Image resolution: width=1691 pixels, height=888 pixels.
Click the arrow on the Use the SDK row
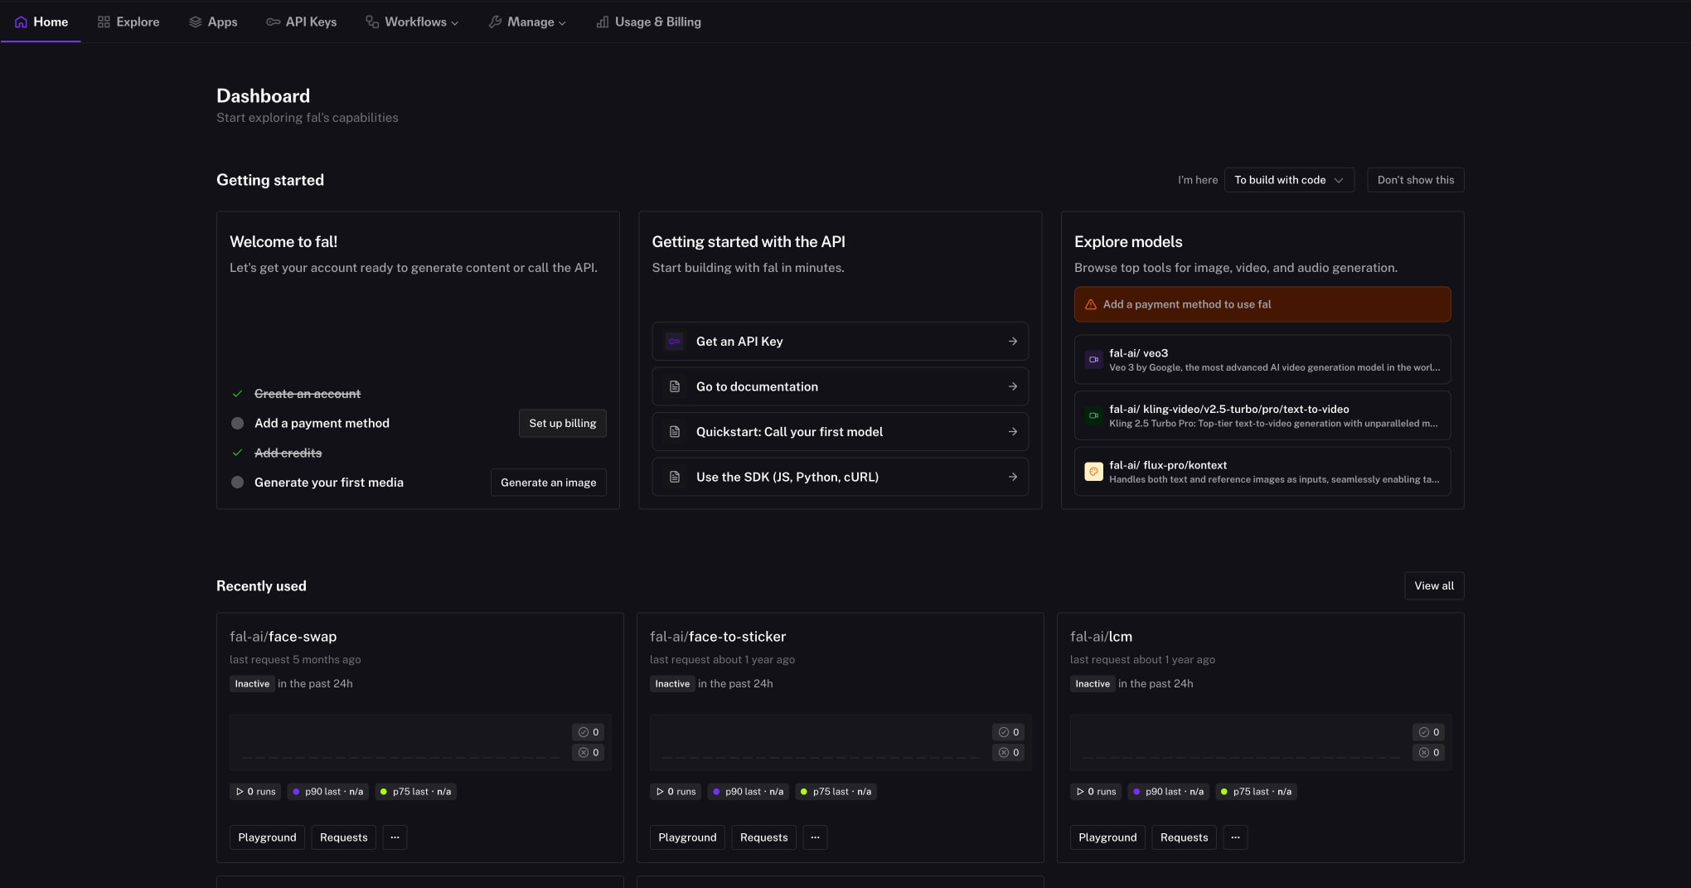tap(1012, 477)
